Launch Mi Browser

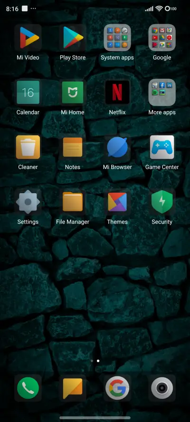coord(117,147)
